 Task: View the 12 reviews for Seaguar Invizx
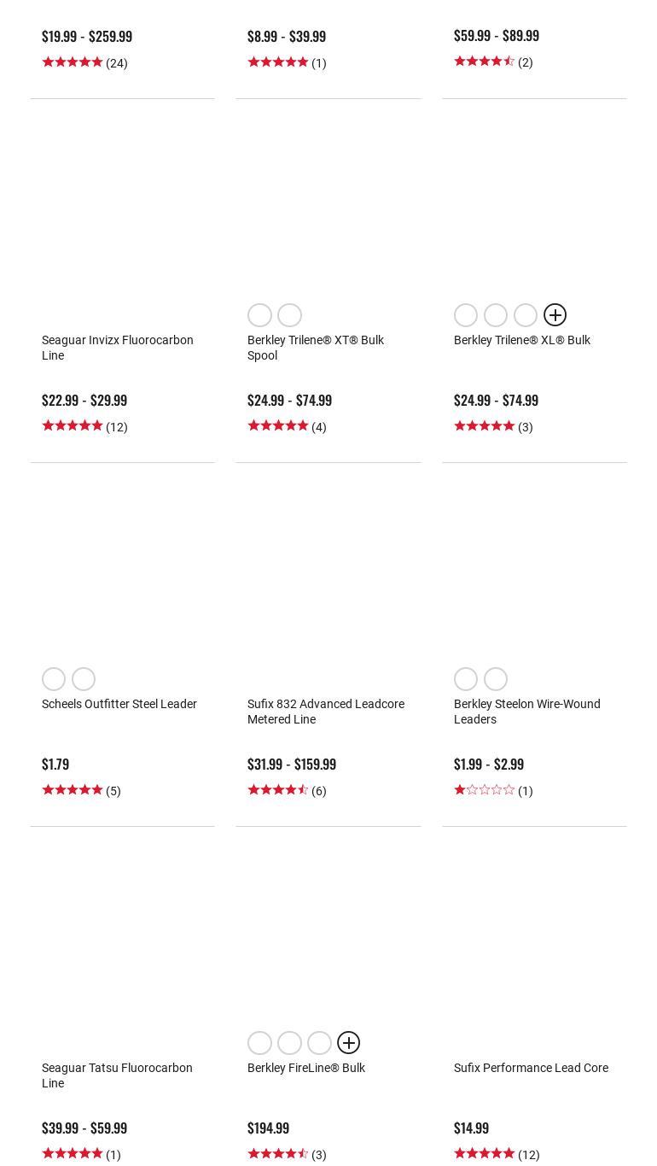point(116,427)
